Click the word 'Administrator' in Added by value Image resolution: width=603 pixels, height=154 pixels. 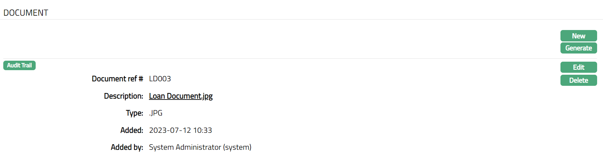tap(198, 147)
